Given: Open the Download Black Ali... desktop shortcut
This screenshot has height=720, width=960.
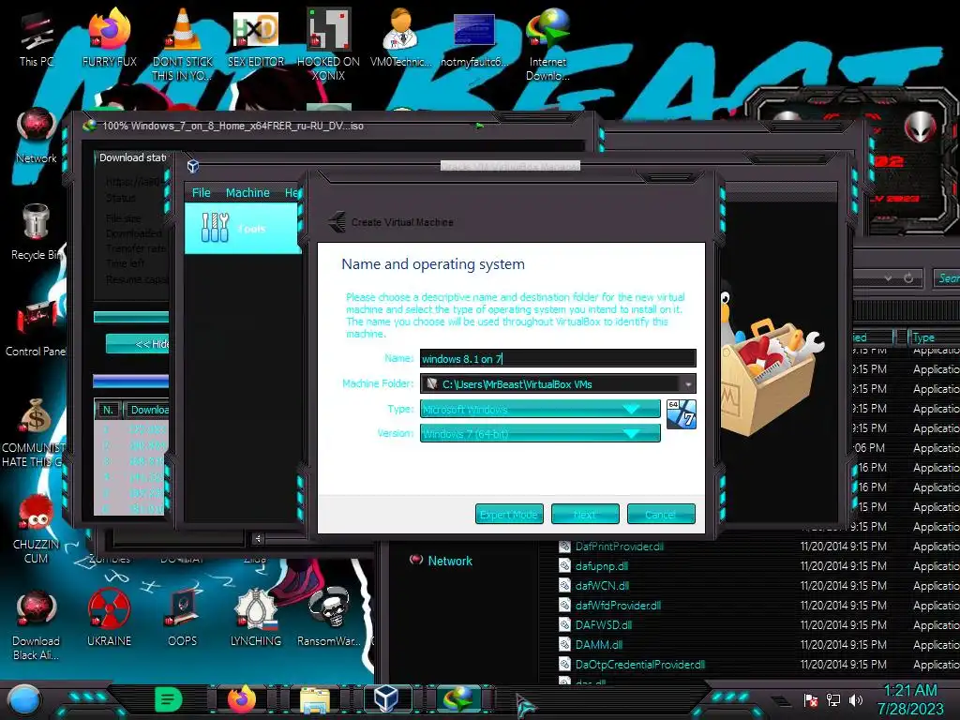Looking at the screenshot, I should coord(37,625).
